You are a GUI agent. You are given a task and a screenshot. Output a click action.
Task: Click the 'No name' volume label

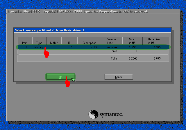[x=112, y=47]
